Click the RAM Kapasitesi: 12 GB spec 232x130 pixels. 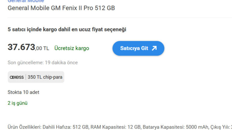(116, 127)
